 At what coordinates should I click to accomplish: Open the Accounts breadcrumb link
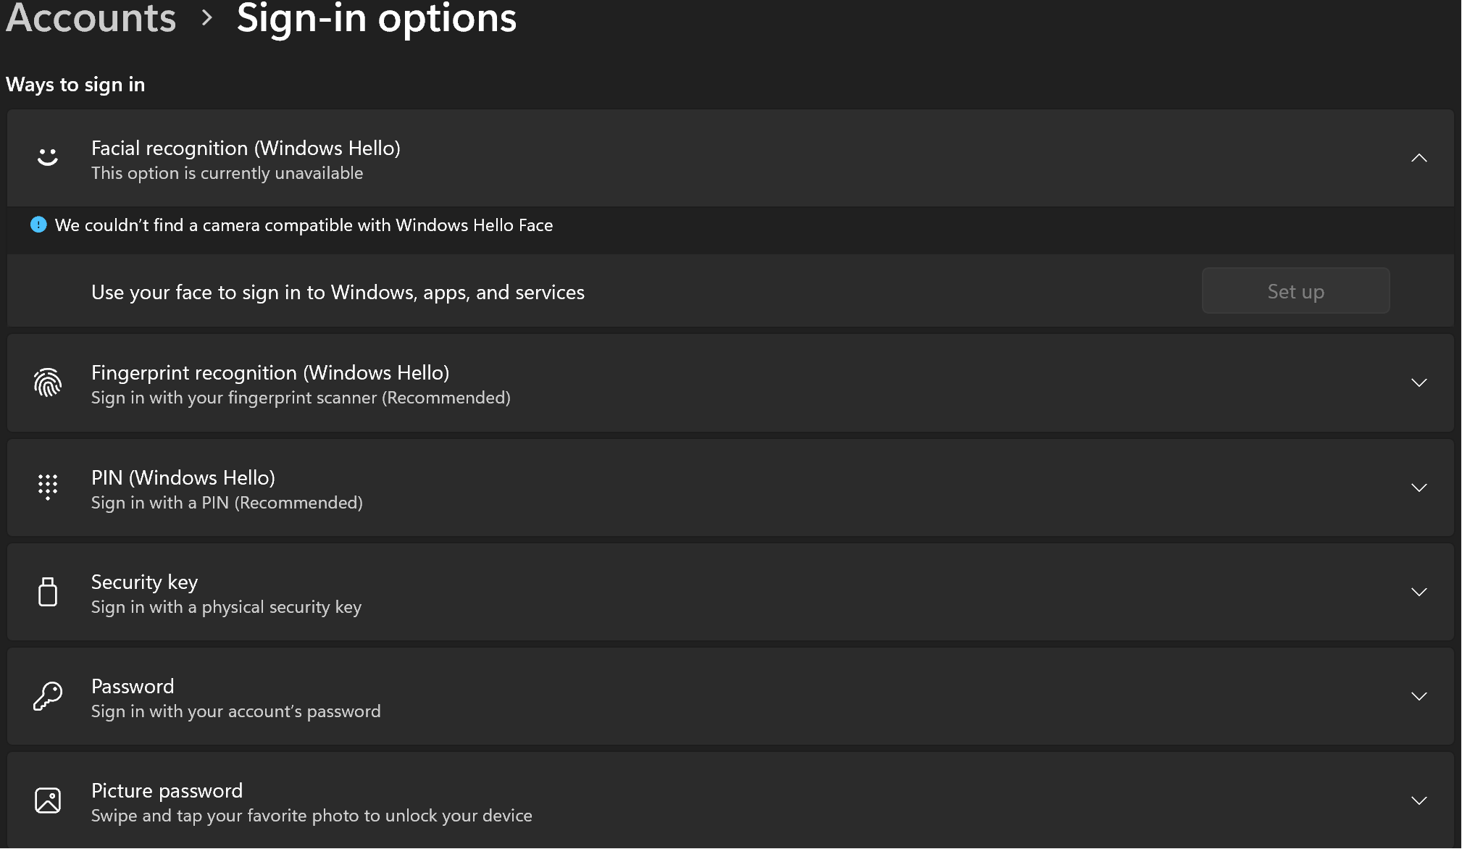pos(90,19)
